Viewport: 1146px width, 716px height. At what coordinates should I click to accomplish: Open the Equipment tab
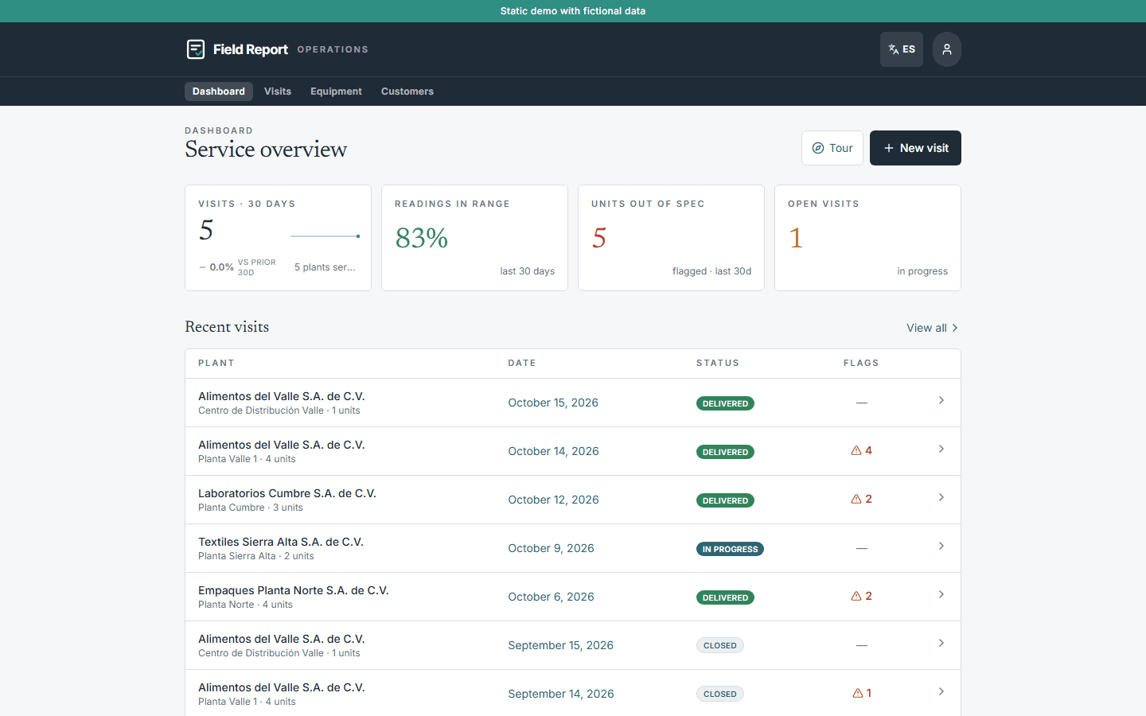[x=336, y=91]
